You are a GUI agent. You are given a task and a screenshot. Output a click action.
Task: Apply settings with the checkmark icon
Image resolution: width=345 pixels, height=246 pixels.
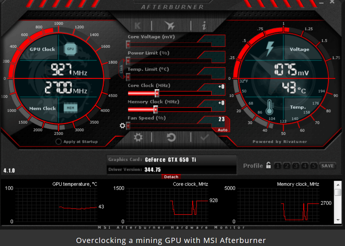(x=204, y=137)
